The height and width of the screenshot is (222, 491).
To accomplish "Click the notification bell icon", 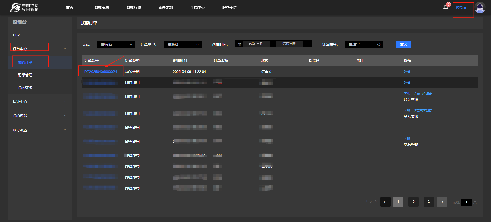I will 446,7.
